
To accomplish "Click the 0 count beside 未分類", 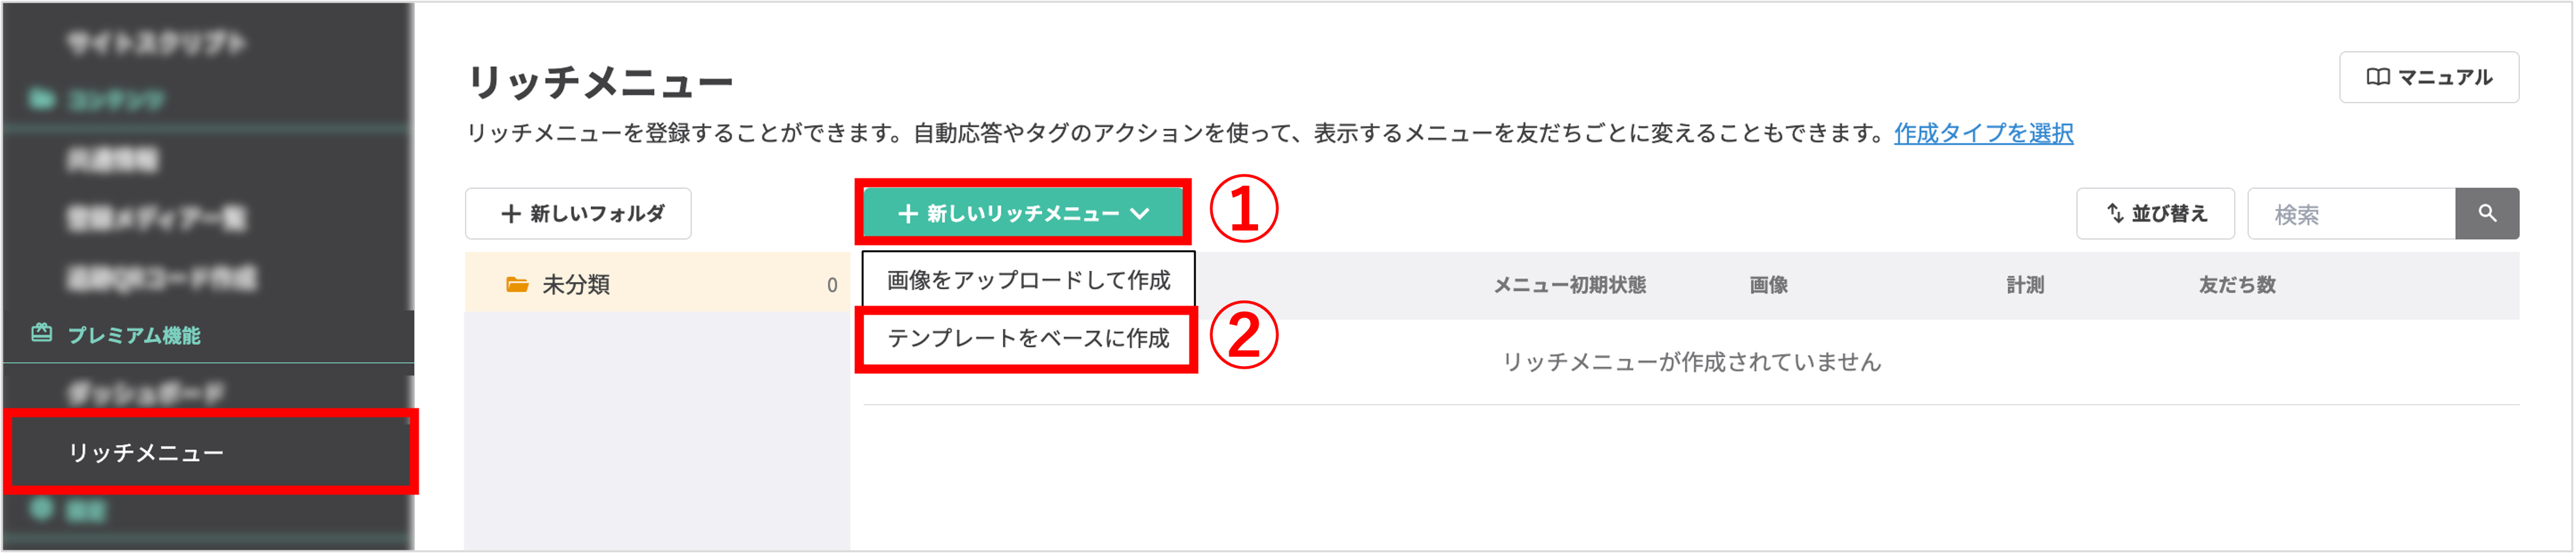I will coord(831,285).
